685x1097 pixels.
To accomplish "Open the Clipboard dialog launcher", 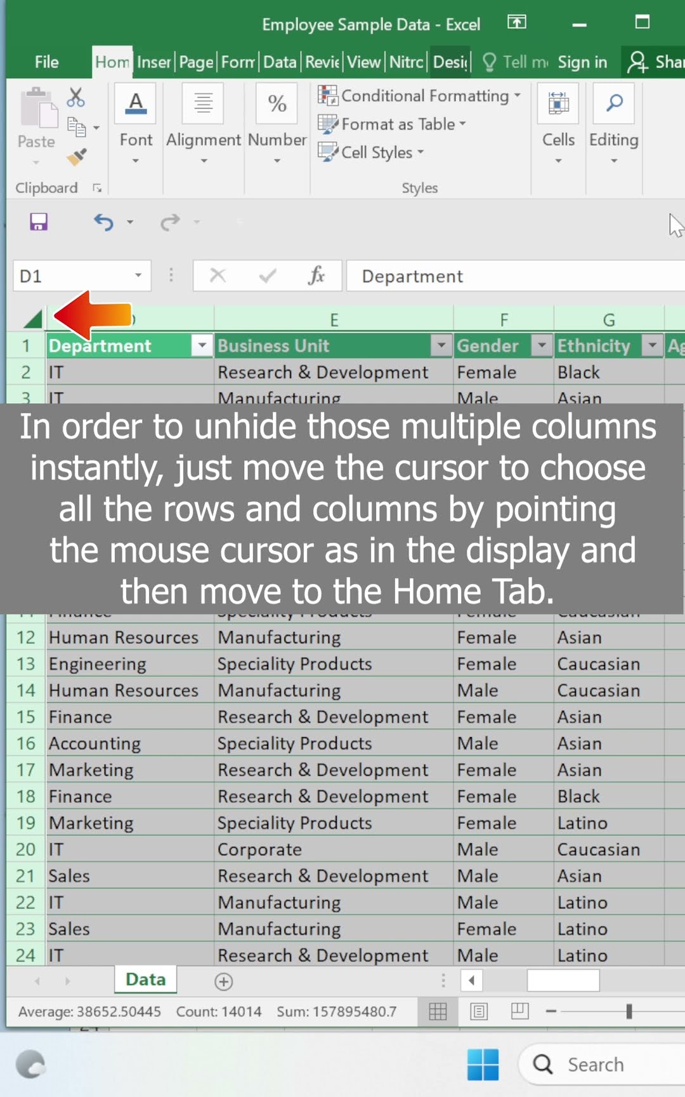I will (97, 188).
